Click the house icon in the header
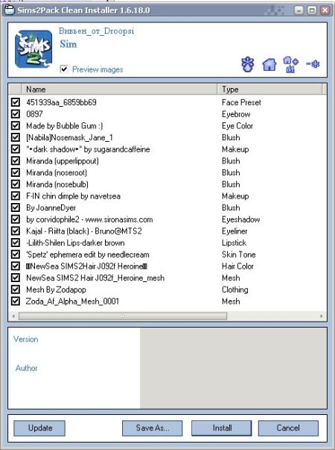This screenshot has height=450, width=335. click(269, 64)
